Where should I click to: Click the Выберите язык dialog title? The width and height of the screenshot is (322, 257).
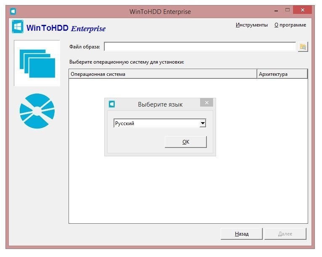coord(160,104)
